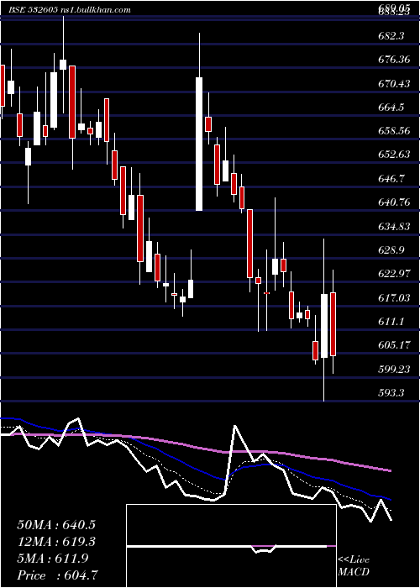Click the 622.97 price axis label
This screenshot has width=420, height=588.
tap(395, 274)
